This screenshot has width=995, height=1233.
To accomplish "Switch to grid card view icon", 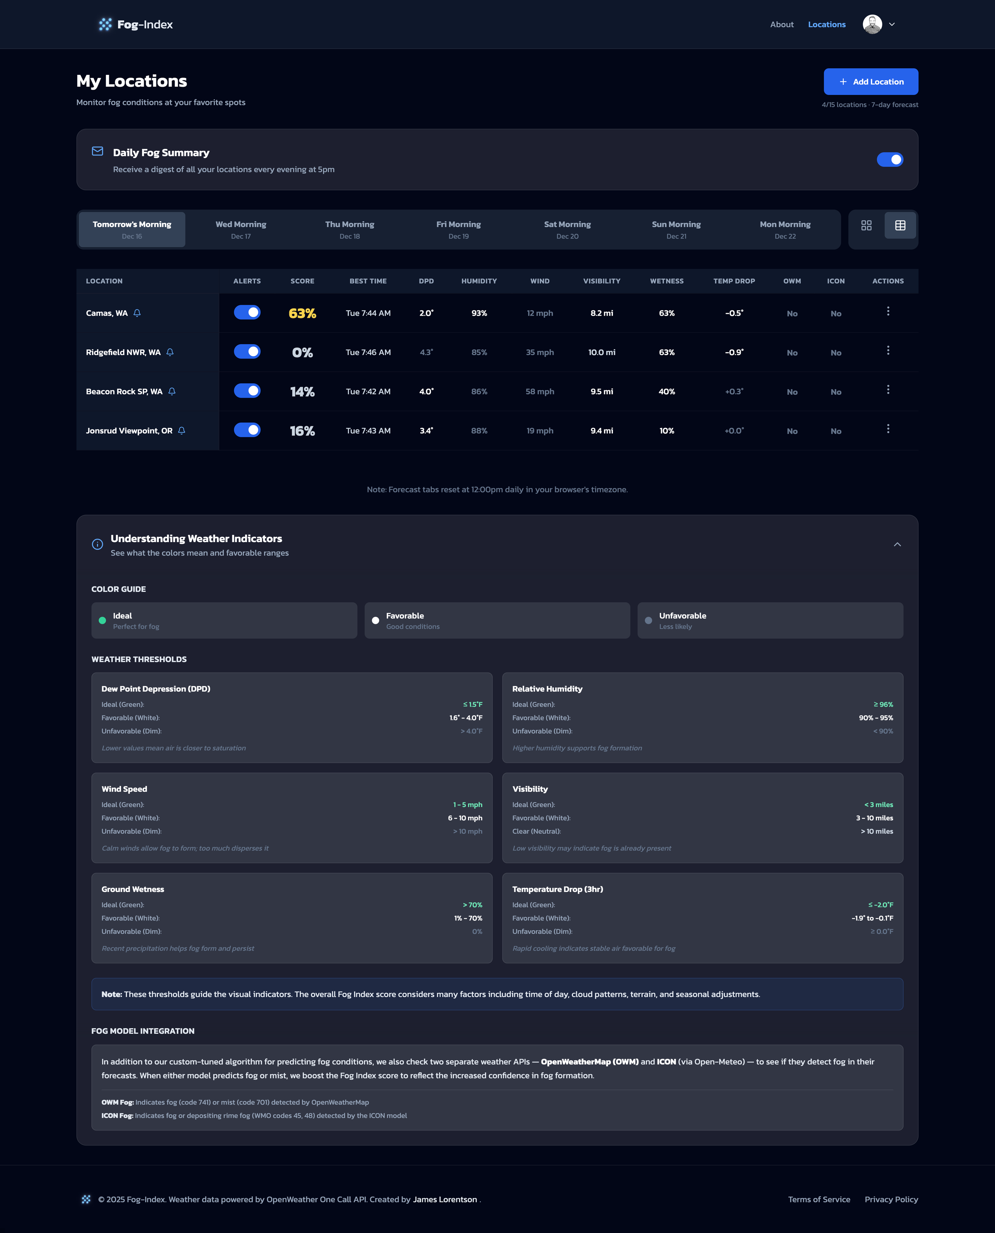I will [866, 225].
